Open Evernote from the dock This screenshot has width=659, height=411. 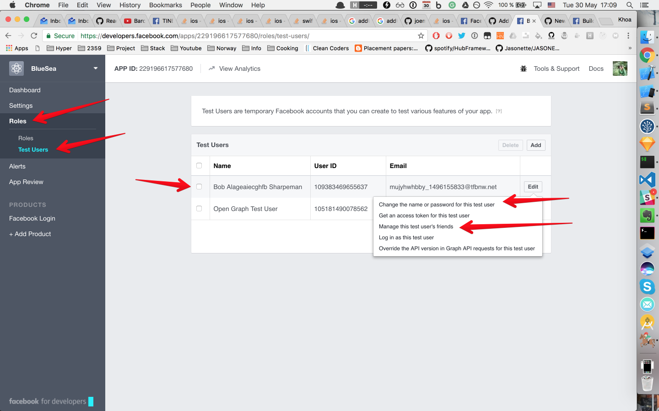[x=647, y=215]
